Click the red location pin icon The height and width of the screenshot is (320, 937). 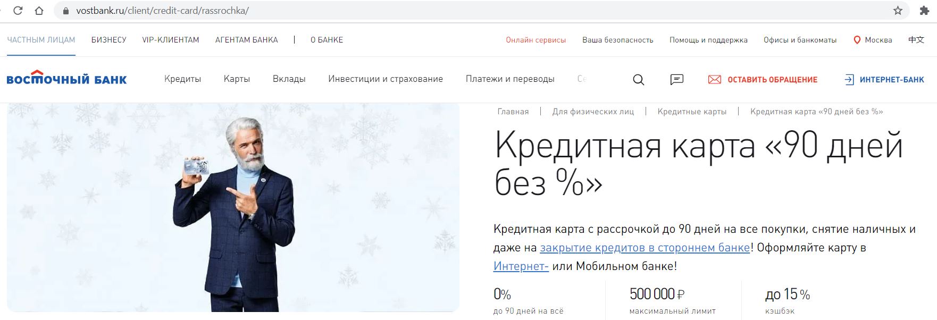pos(857,40)
